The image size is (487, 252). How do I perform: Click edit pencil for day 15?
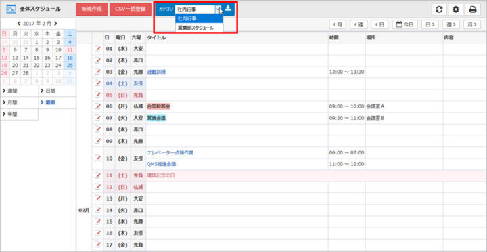[x=97, y=222]
